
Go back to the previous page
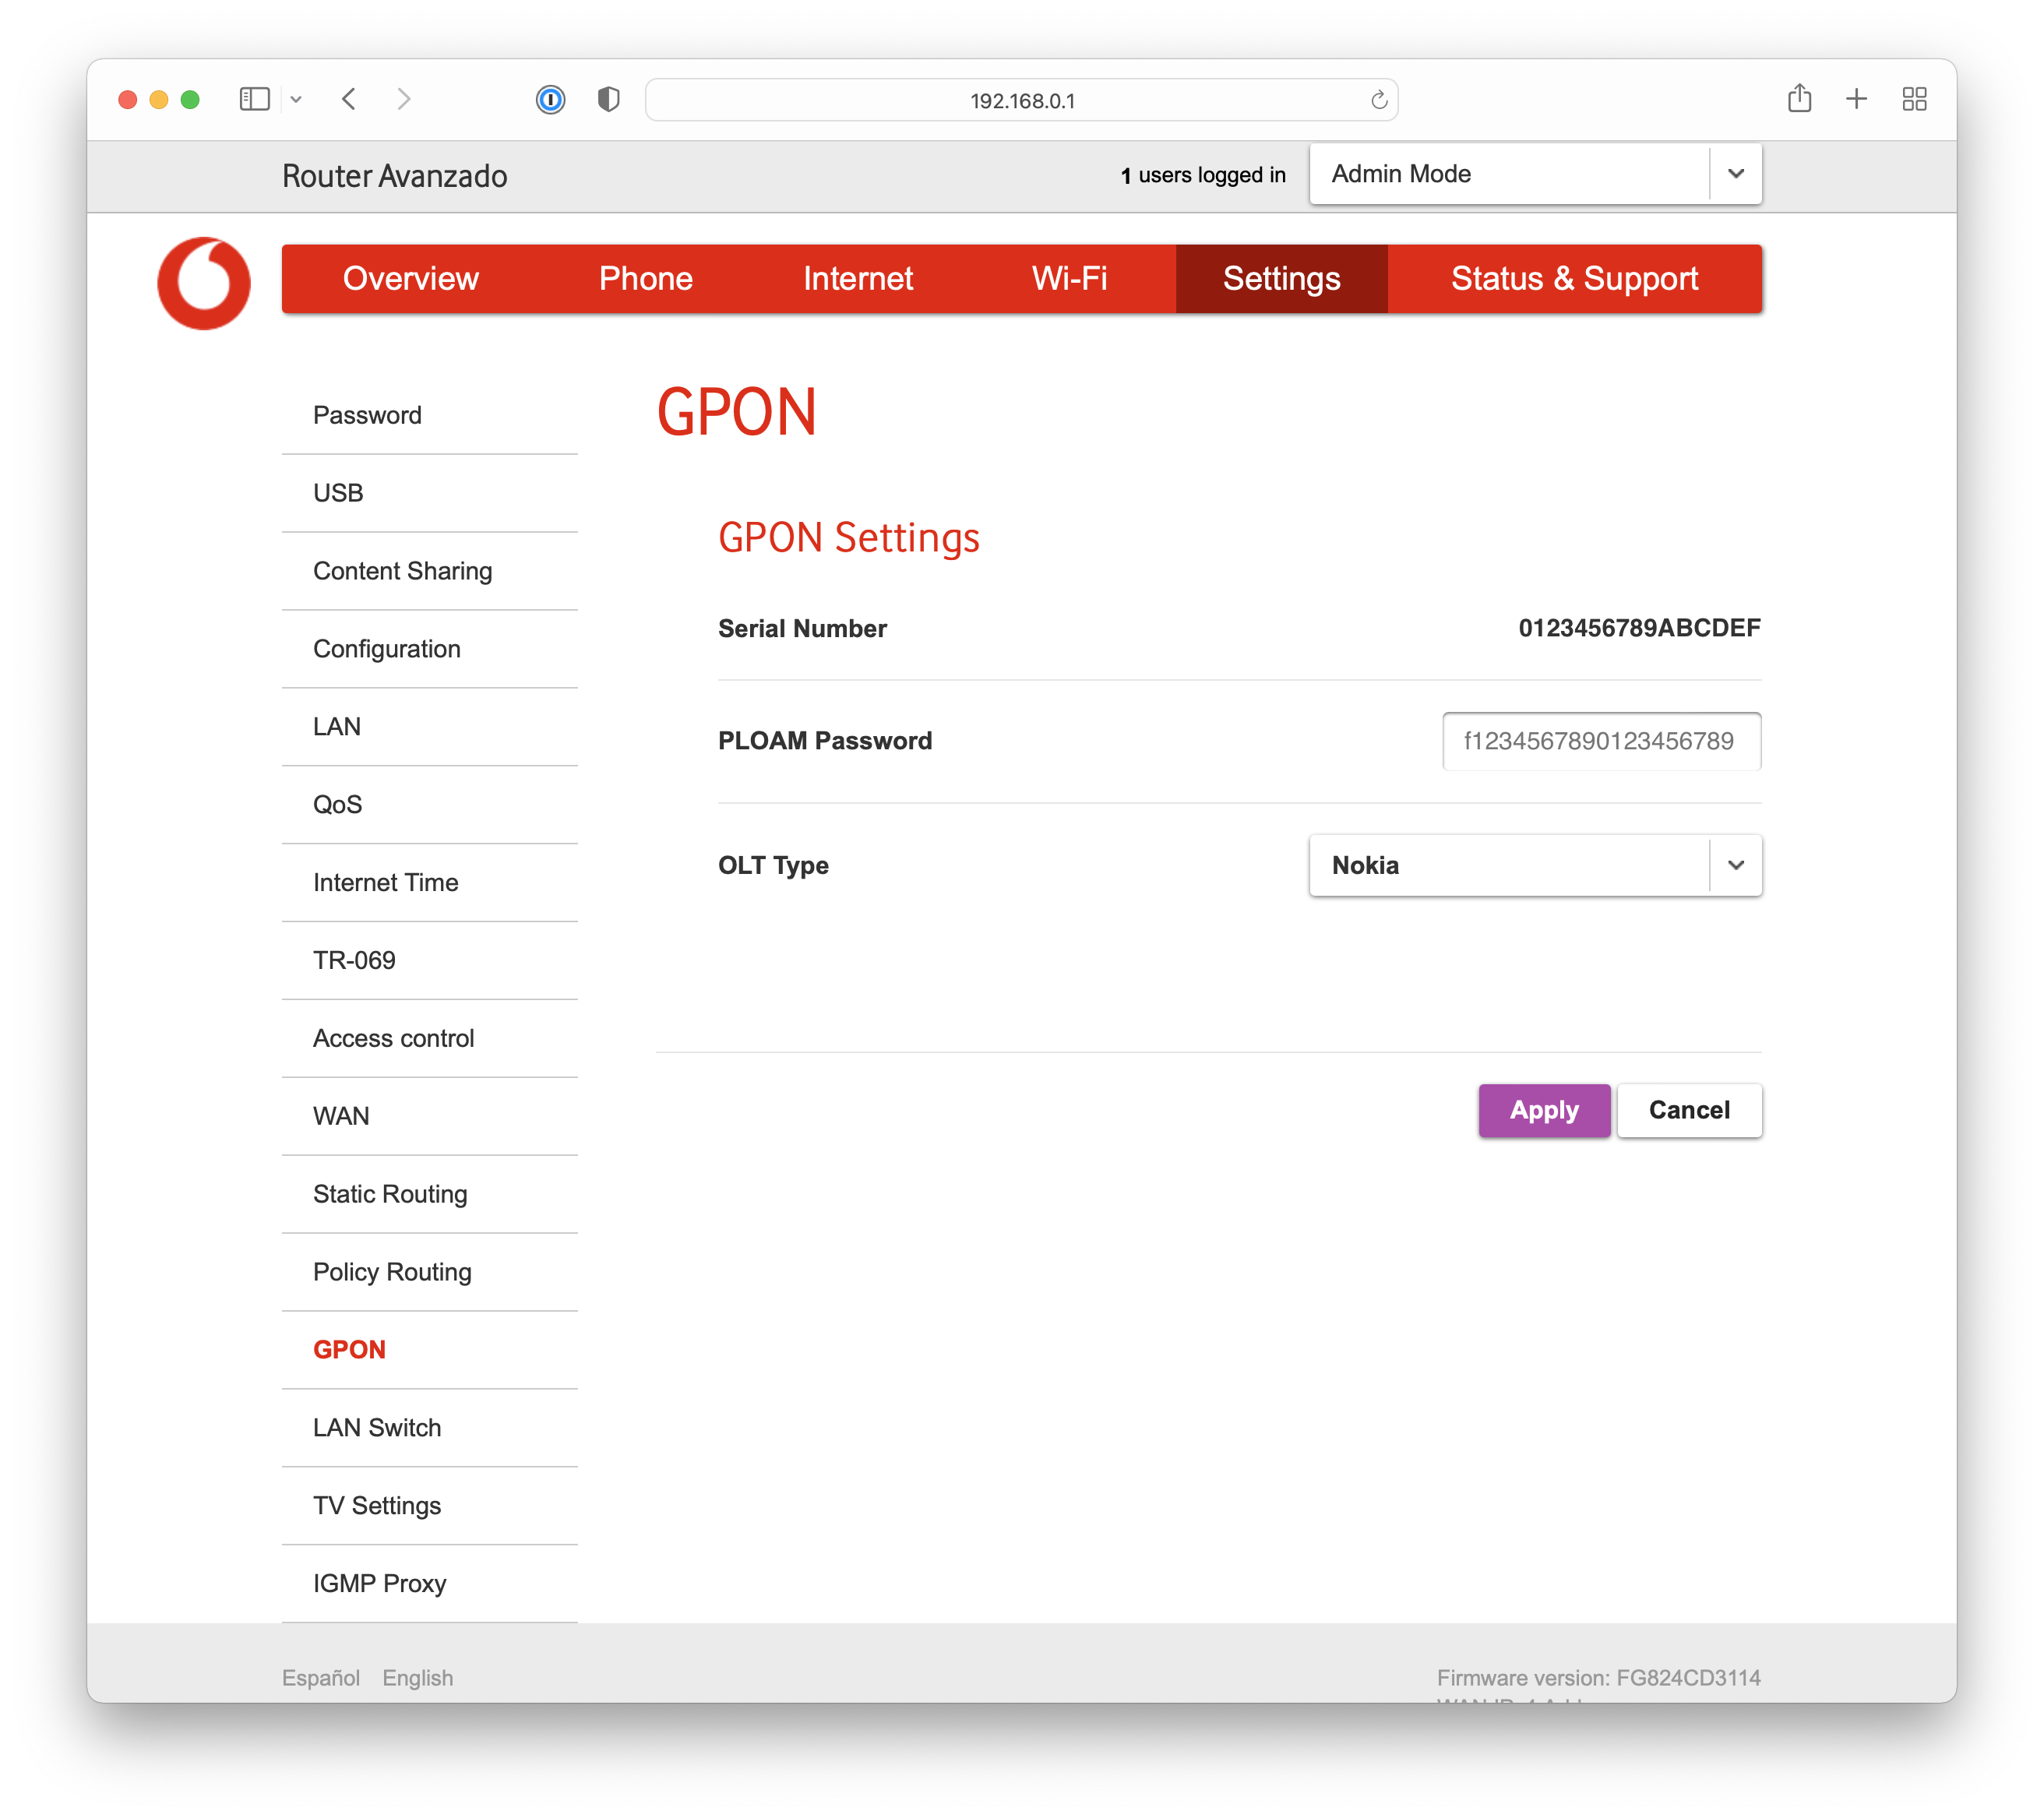(x=349, y=99)
